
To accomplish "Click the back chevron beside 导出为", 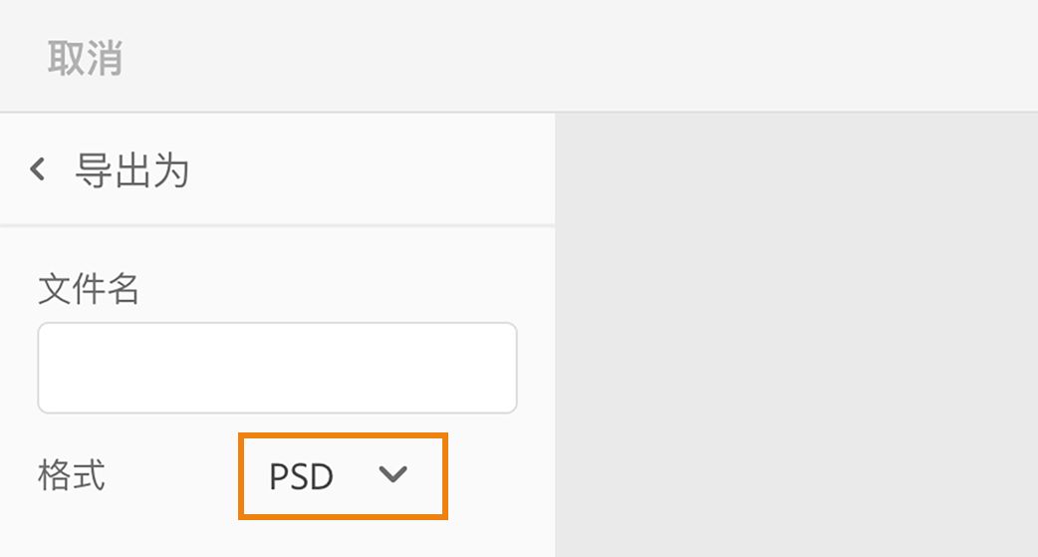I will coord(38,169).
